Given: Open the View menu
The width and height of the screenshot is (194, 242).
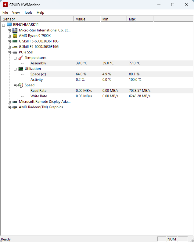Looking at the screenshot, I should [16, 13].
